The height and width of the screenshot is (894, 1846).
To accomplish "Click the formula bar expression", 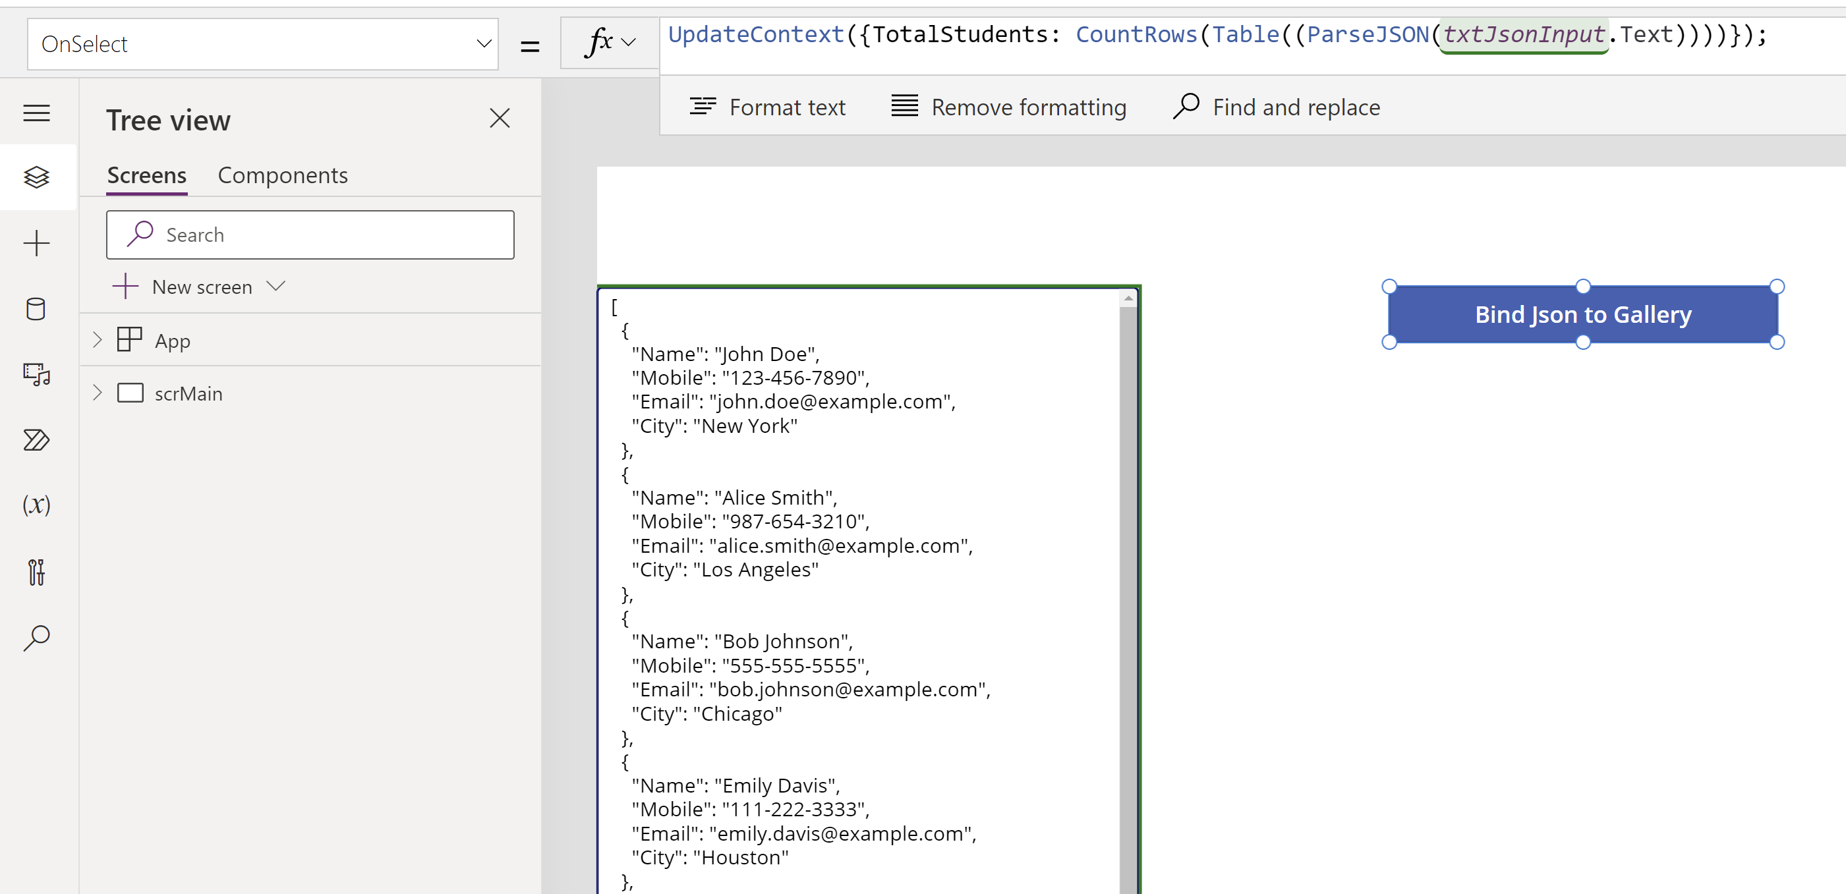I will click(x=1217, y=34).
